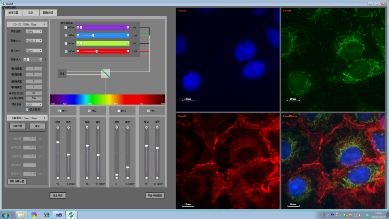This screenshot has width=389, height=219.
Task: Open Internet Explorer from the taskbar
Action: coord(46,215)
